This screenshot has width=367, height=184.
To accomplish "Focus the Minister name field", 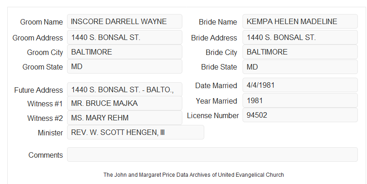I will click(135, 132).
